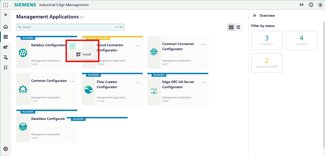The width and height of the screenshot is (325, 156).
Task: Click version 1.1.0 text
Action: (34, 101)
